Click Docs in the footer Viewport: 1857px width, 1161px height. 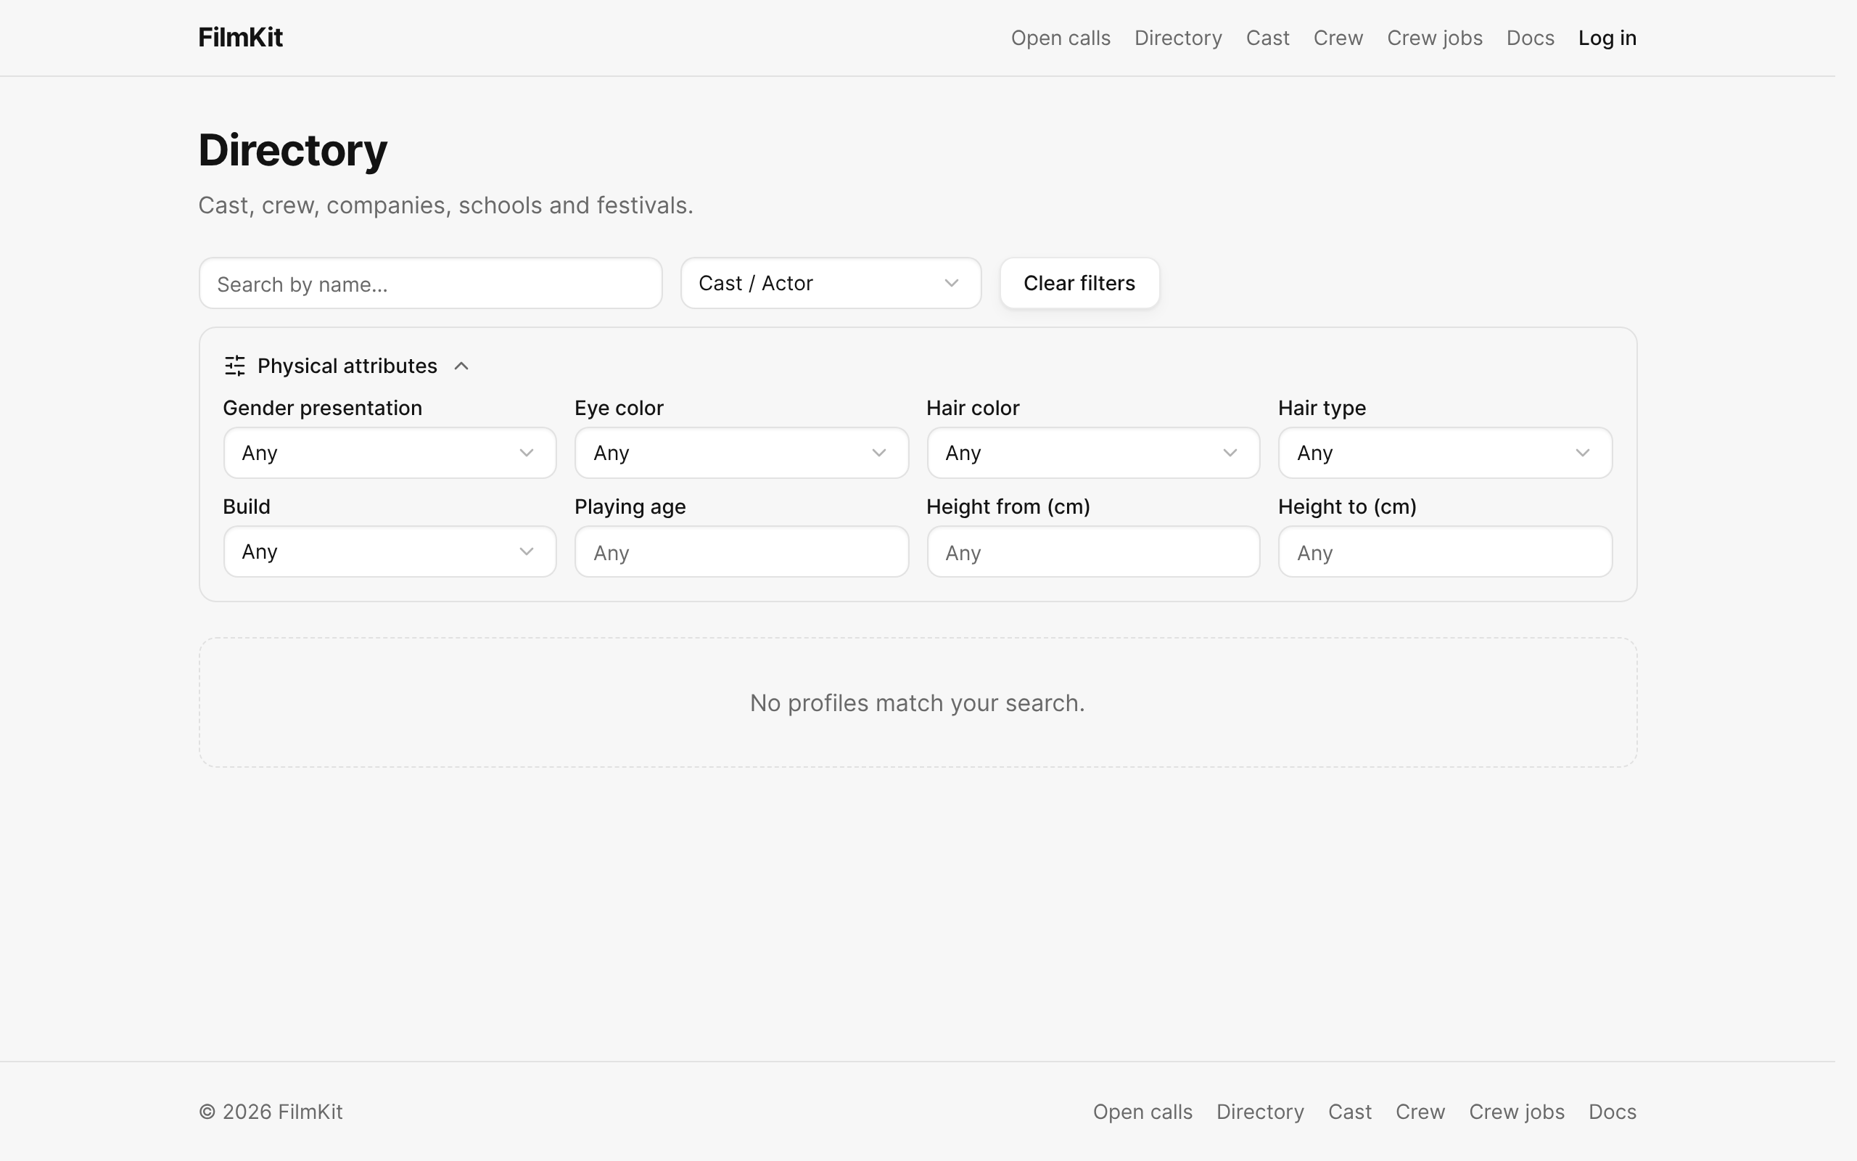click(1613, 1112)
